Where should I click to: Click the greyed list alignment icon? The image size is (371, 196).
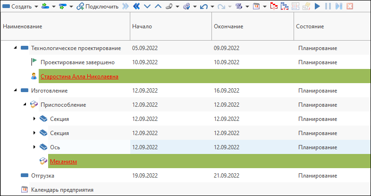(295, 7)
